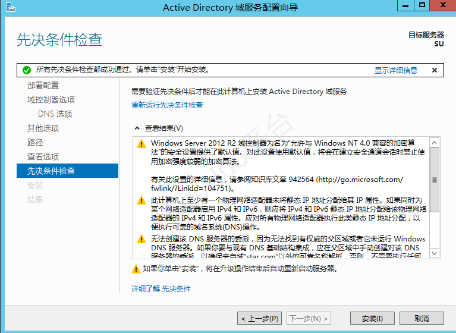Click the 目标服务器 label
The image size is (456, 333).
click(x=426, y=35)
